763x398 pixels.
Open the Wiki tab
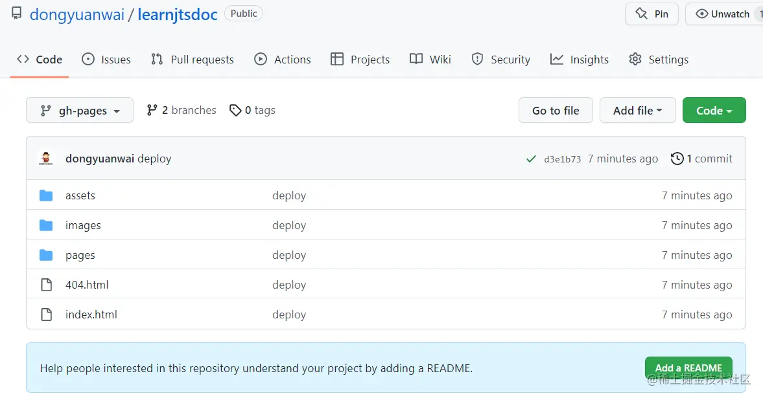[430, 60]
